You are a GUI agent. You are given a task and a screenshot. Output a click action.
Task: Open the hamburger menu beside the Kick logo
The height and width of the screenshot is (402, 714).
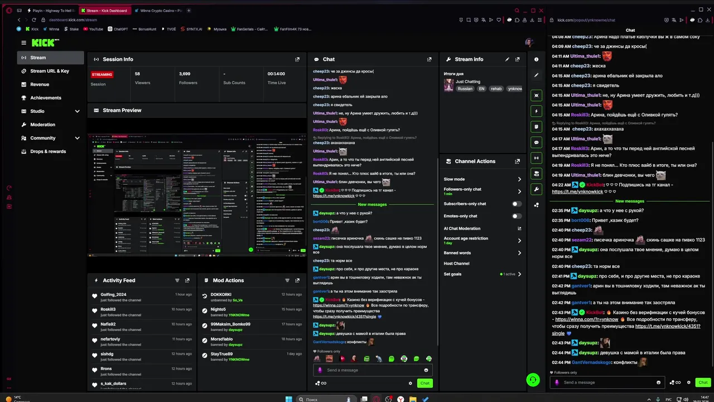(23, 42)
